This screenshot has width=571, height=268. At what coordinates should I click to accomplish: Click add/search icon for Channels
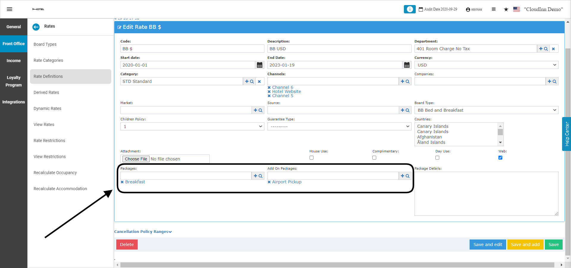(x=405, y=81)
